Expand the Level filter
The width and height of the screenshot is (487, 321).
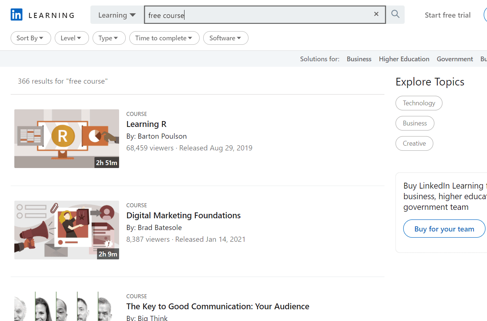(x=72, y=38)
